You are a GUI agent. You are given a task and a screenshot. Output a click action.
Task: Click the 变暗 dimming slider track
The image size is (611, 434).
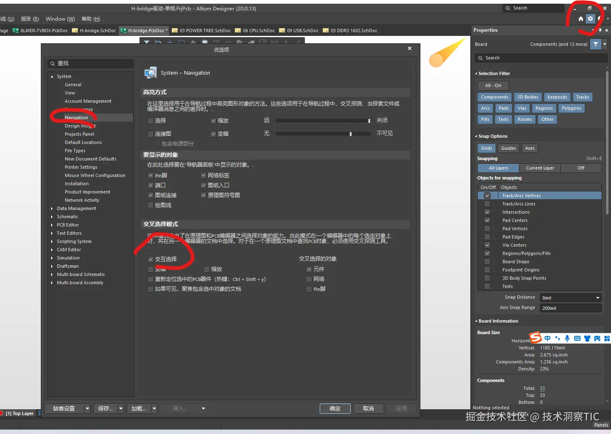click(x=323, y=134)
